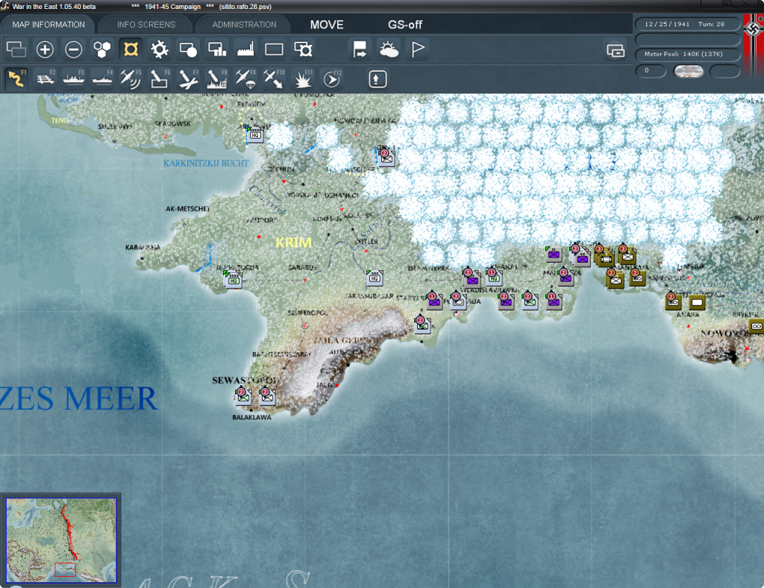Open the MAP INFORMATION tab
The width and height of the screenshot is (764, 588).
[48, 25]
